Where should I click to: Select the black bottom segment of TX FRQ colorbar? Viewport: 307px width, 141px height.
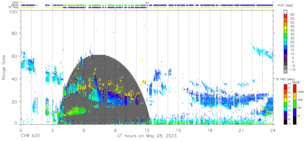pyautogui.click(x=285, y=122)
